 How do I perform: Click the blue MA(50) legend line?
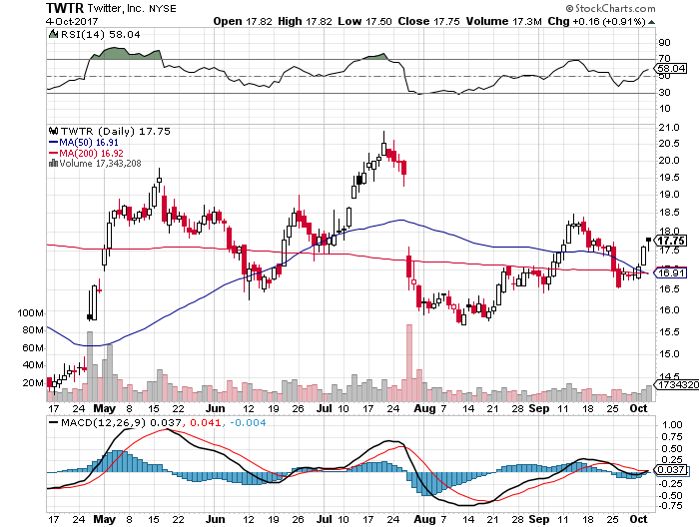53,141
